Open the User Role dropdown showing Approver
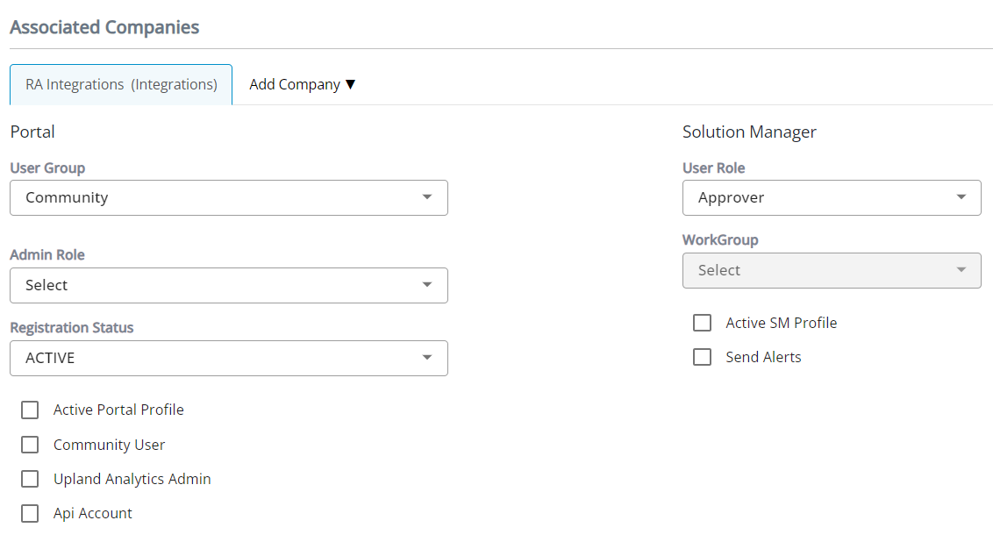 (831, 197)
